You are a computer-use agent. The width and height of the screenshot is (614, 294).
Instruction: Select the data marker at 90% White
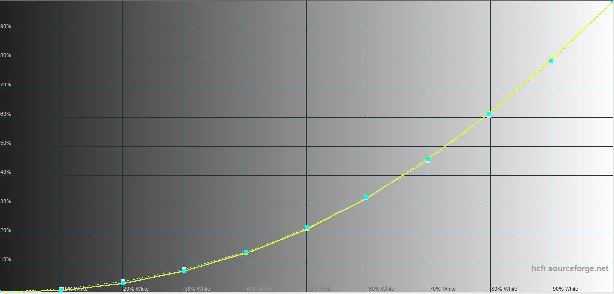551,61
